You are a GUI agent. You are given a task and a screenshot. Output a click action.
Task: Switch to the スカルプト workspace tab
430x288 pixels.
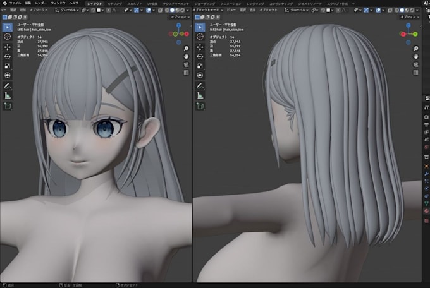[x=134, y=4]
